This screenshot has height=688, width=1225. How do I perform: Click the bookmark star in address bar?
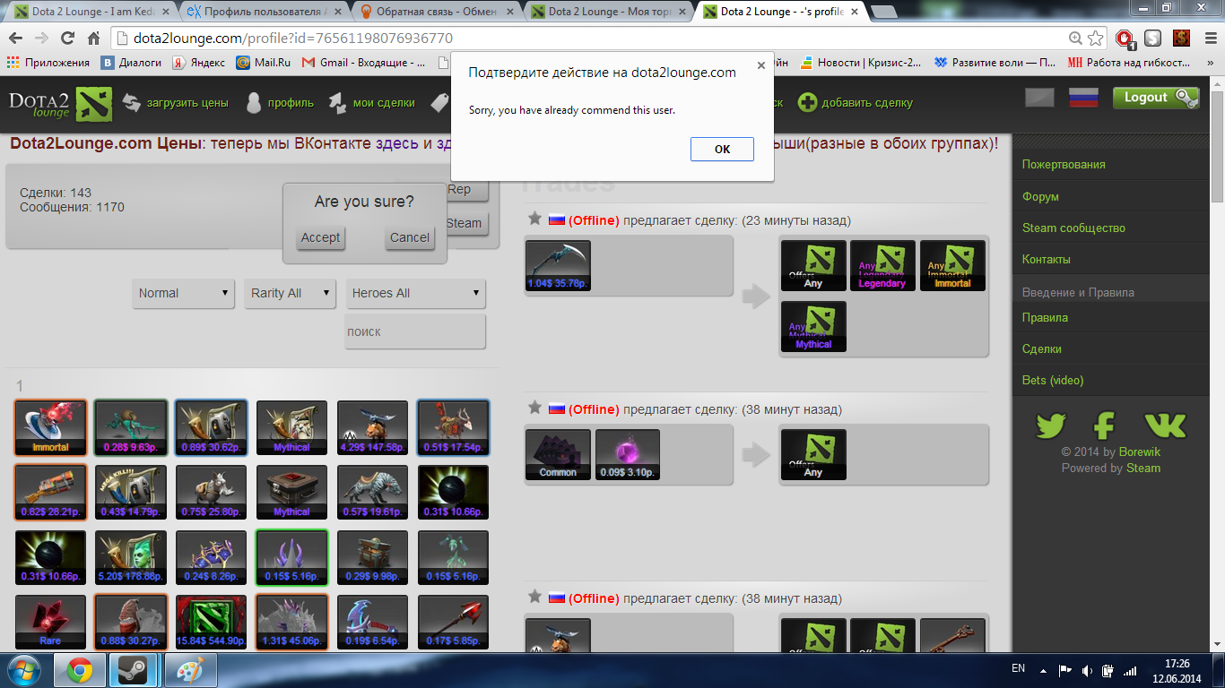click(x=1096, y=39)
